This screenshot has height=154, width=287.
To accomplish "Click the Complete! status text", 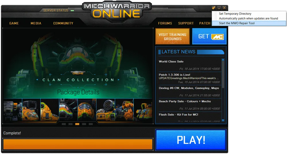I will pyautogui.click(x=12, y=133).
